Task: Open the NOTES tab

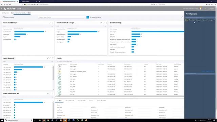Action: click(x=91, y=101)
